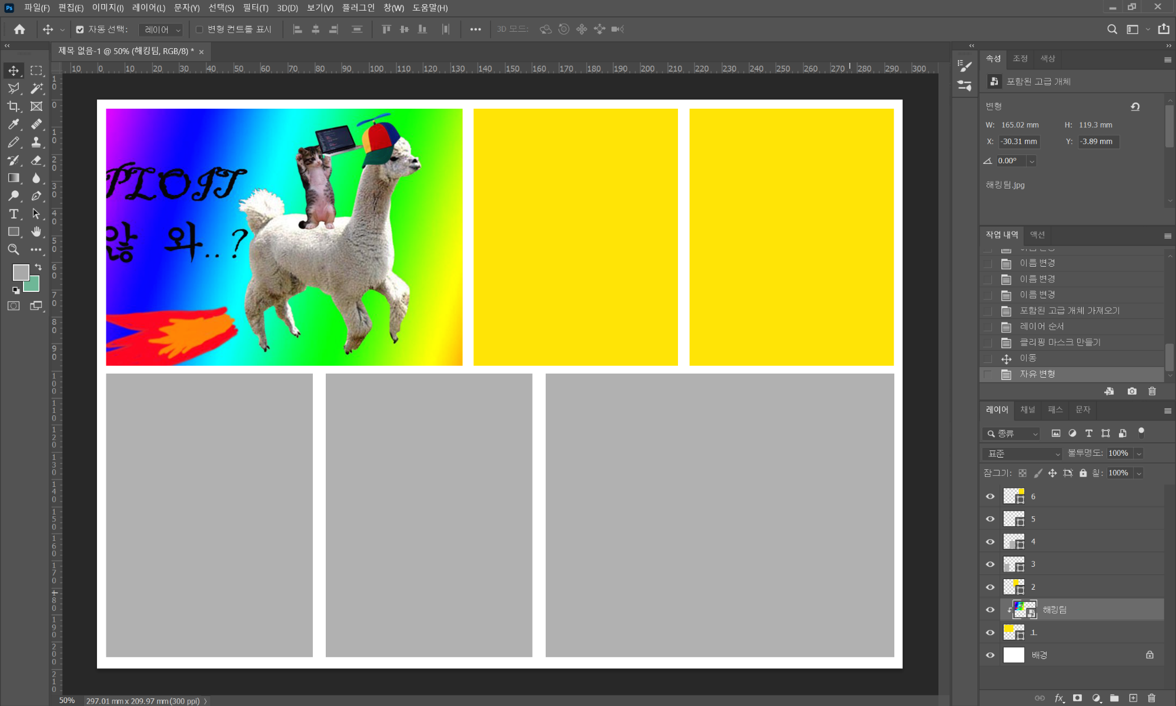Select the Hand tool
Screen dimensions: 1176x706
click(x=36, y=231)
